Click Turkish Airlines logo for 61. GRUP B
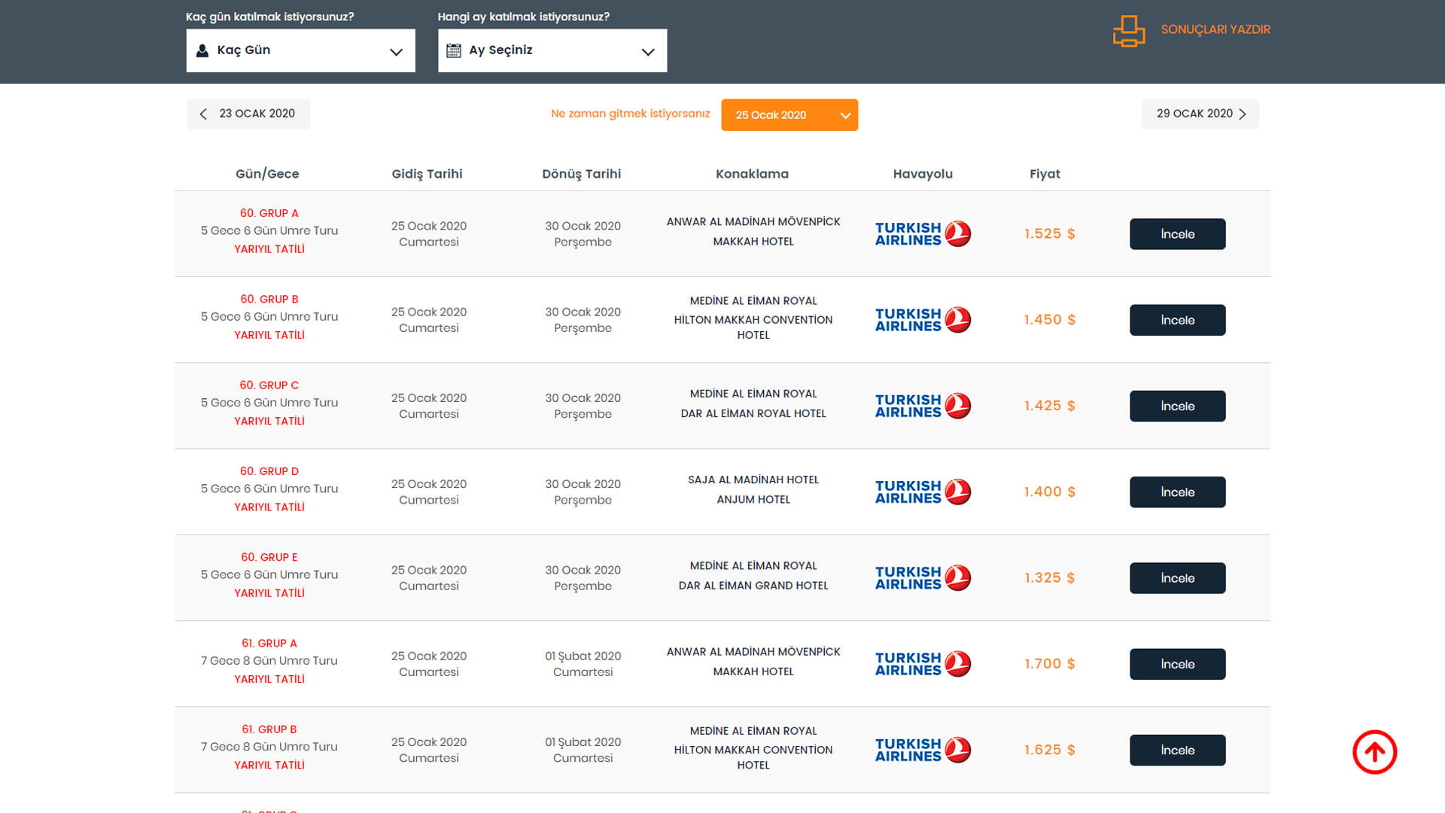The width and height of the screenshot is (1445, 813). [923, 750]
